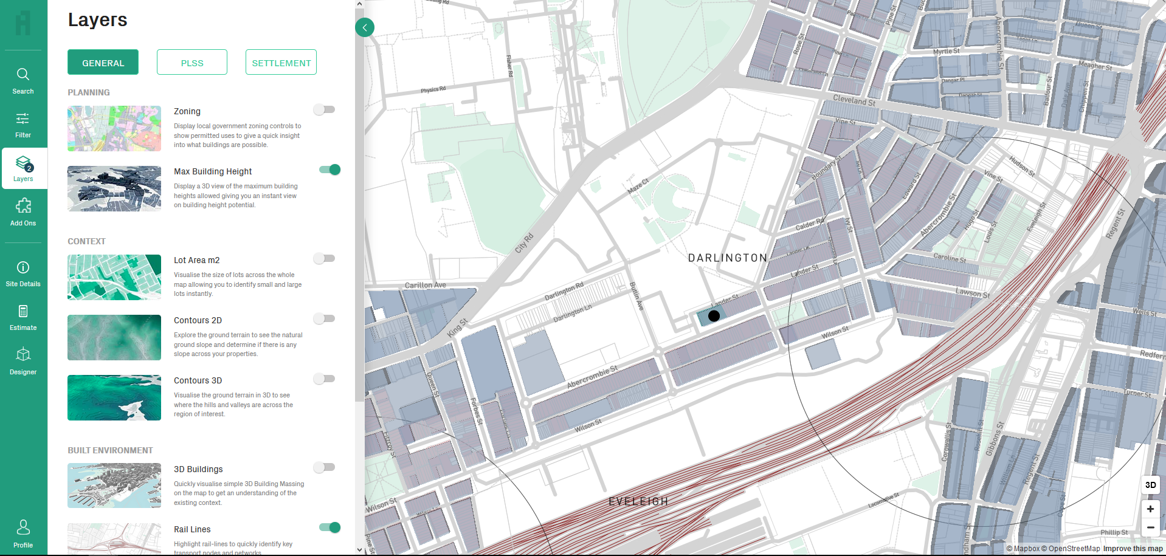1166x556 pixels.
Task: Open the Search tool in sidebar
Action: click(x=23, y=81)
